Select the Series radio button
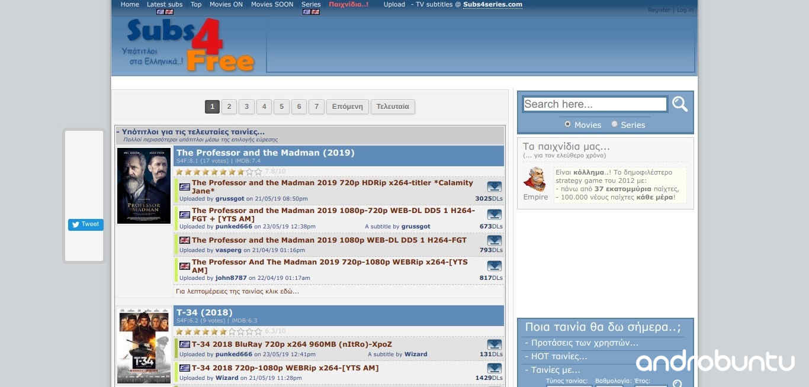The height and width of the screenshot is (387, 809). [614, 124]
